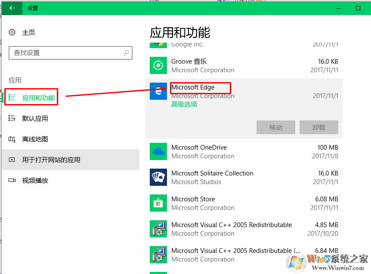The width and height of the screenshot is (371, 274).
Task: Click the apps for websites icon
Action: 12,160
